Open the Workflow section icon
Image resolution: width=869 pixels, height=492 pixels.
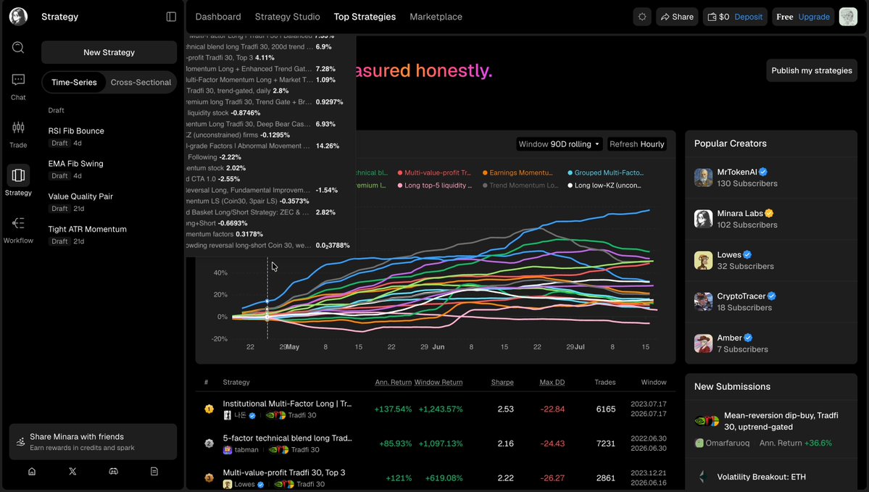coord(18,223)
